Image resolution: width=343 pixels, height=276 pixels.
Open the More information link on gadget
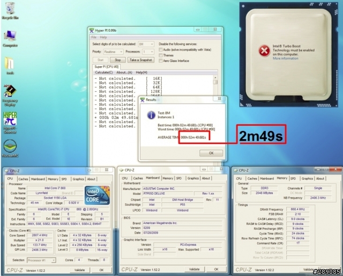point(285,59)
